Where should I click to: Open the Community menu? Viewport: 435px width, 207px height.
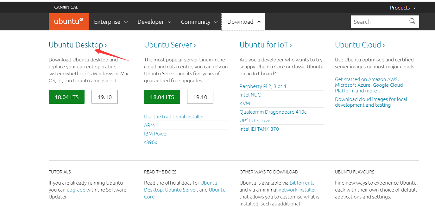point(199,22)
